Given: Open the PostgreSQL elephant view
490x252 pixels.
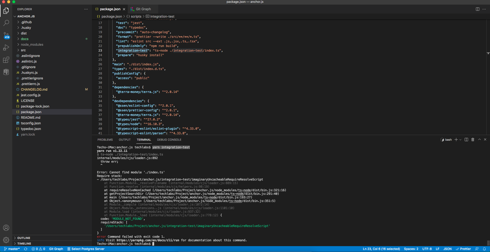Looking at the screenshot, I should click(x=6, y=72).
